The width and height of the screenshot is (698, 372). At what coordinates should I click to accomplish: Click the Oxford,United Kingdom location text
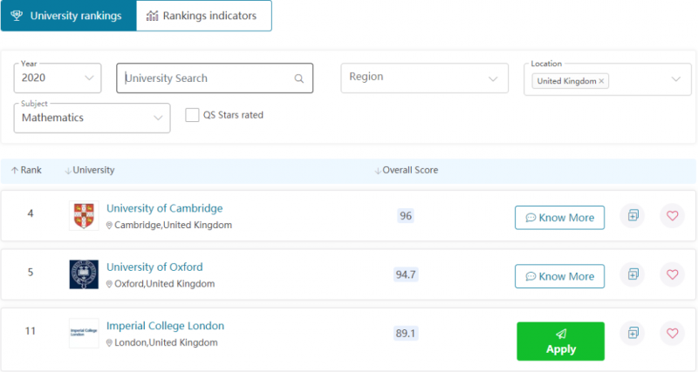click(x=165, y=284)
